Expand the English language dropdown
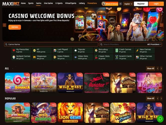The image size is (166, 125). pos(128,4)
